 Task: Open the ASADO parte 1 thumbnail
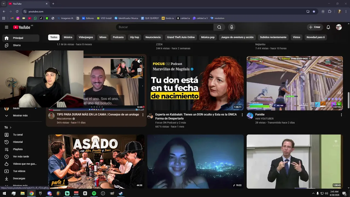[96, 161]
